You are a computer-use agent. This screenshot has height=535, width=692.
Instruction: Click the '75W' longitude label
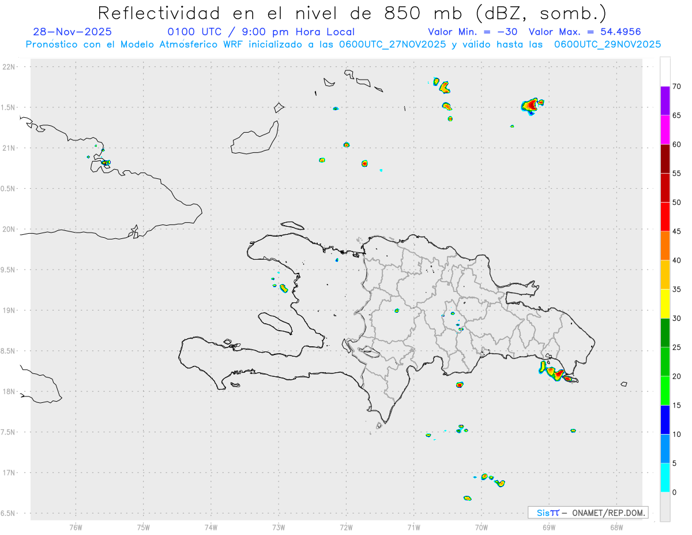click(144, 527)
